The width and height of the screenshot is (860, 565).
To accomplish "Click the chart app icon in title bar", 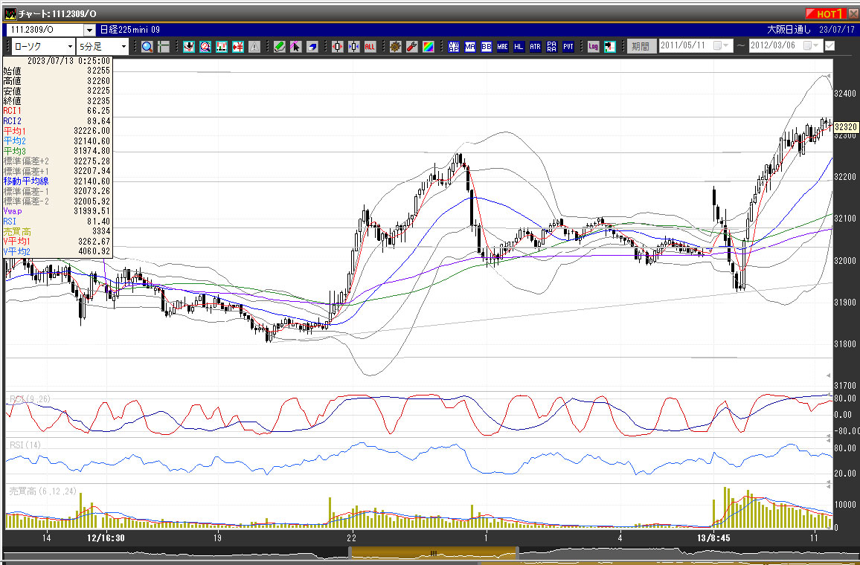I will [x=10, y=13].
